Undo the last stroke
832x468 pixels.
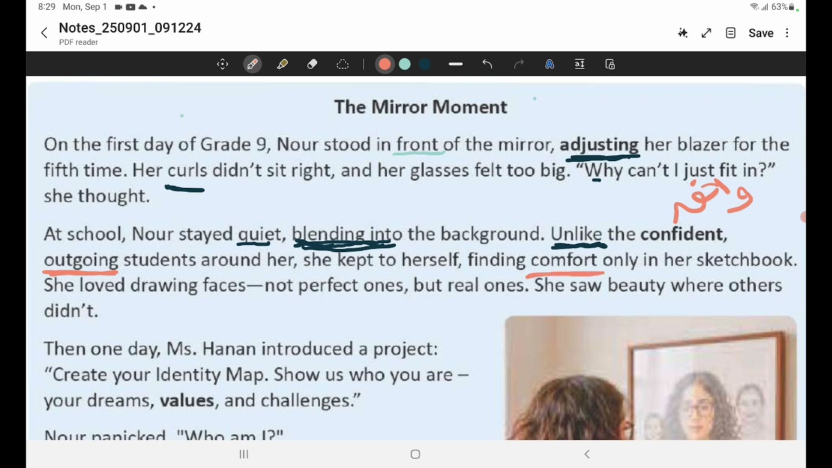487,64
